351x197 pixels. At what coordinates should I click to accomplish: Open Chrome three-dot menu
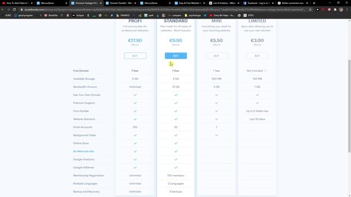pyautogui.click(x=347, y=10)
